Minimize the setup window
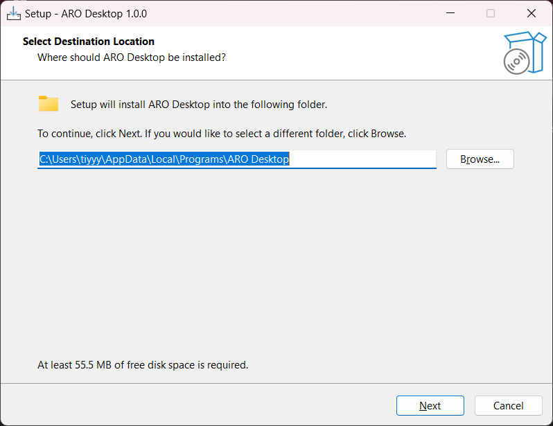 click(x=450, y=13)
